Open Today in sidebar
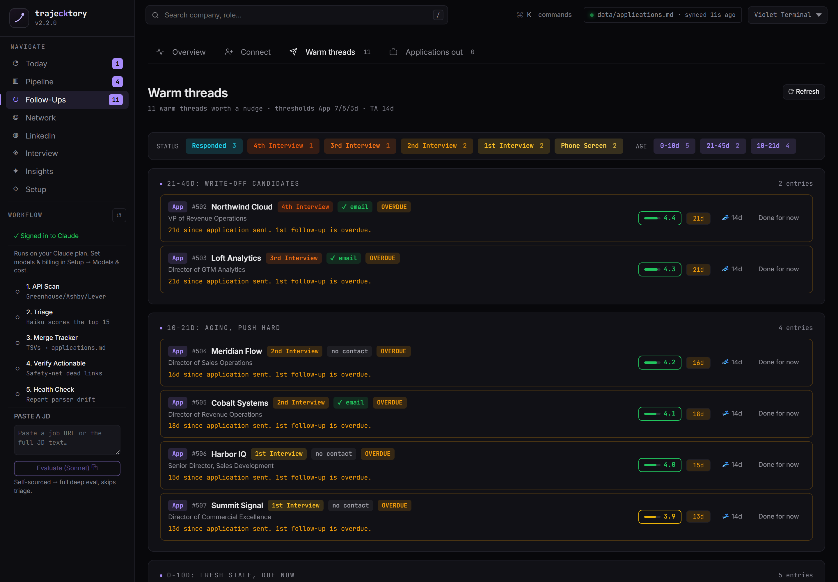This screenshot has height=582, width=838. point(67,64)
